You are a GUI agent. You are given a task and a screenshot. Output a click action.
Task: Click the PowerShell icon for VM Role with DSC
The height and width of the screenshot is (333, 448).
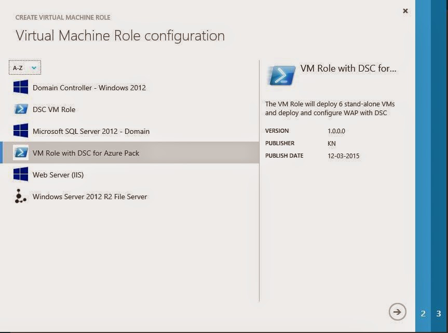(x=21, y=152)
